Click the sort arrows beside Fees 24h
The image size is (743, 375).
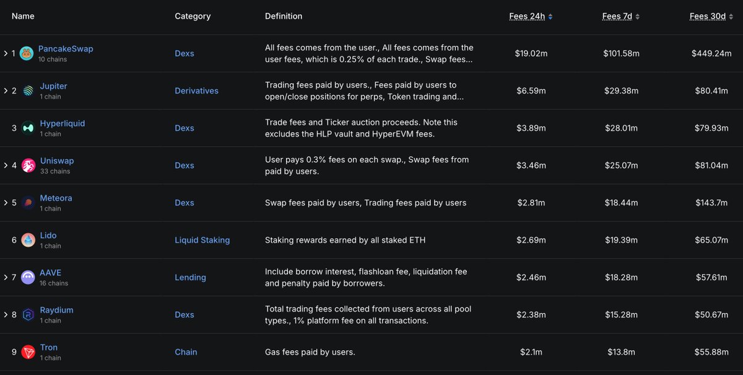pos(550,17)
